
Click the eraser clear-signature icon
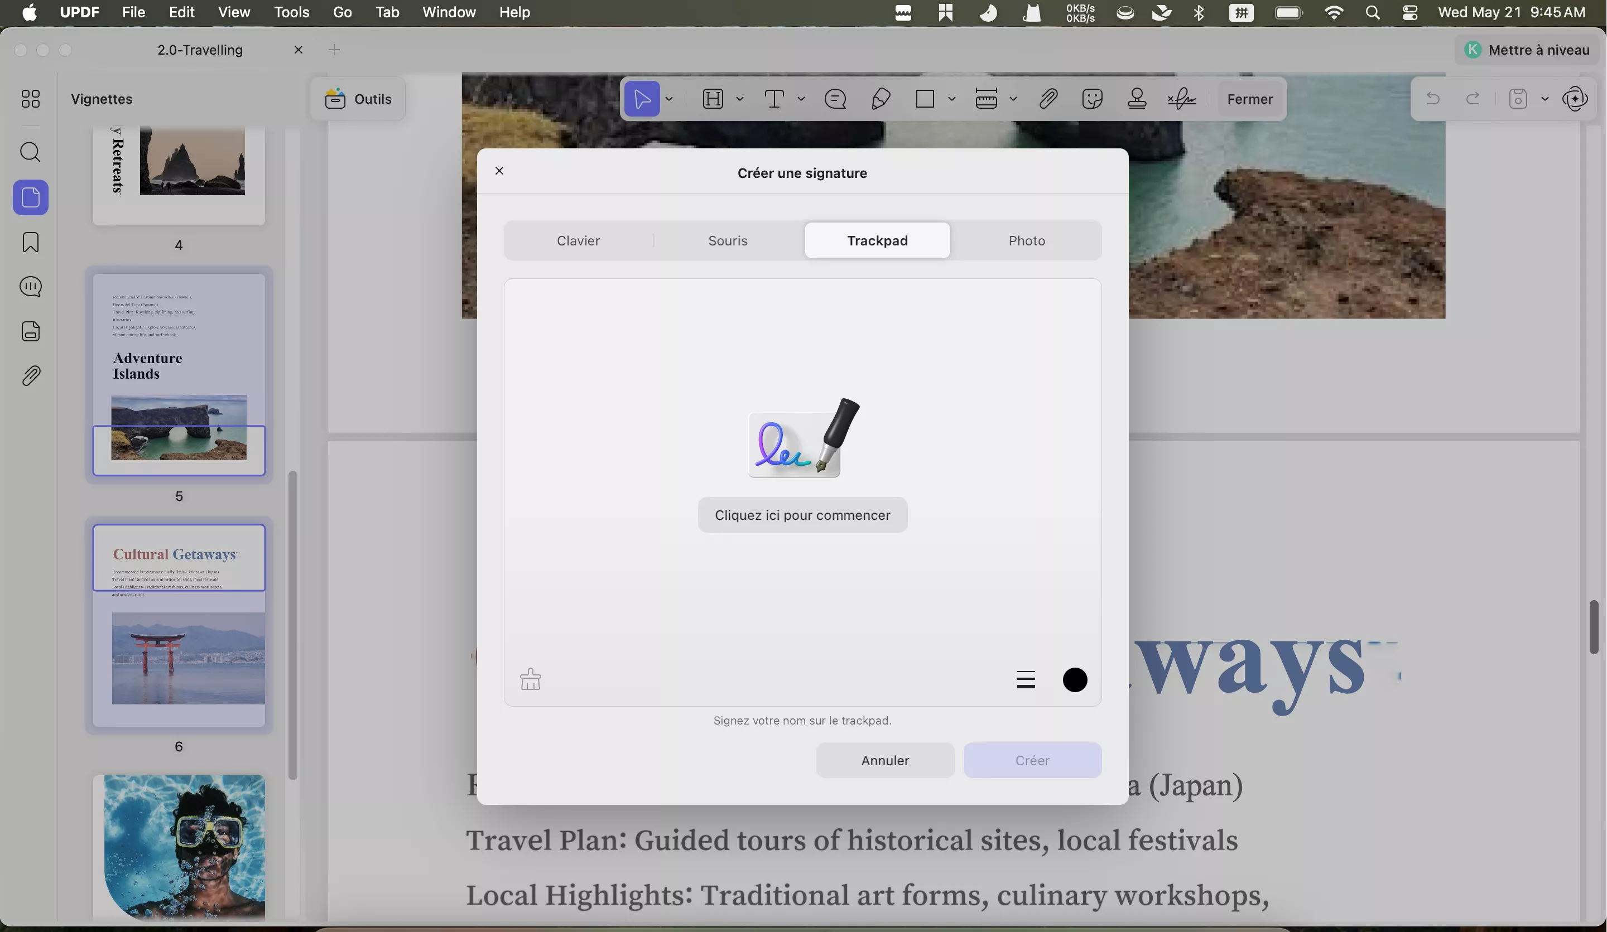click(x=530, y=679)
